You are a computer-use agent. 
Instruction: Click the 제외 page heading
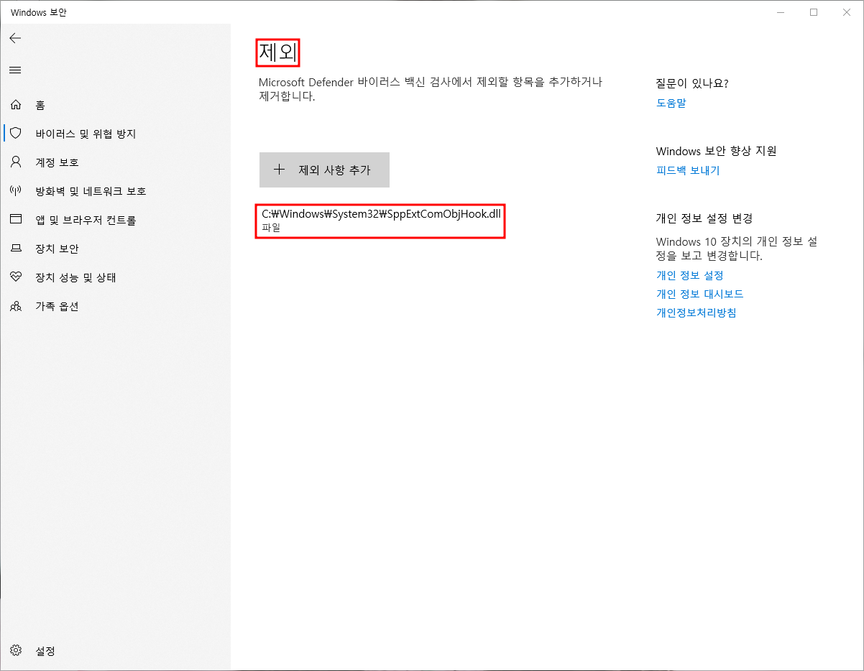tap(278, 52)
